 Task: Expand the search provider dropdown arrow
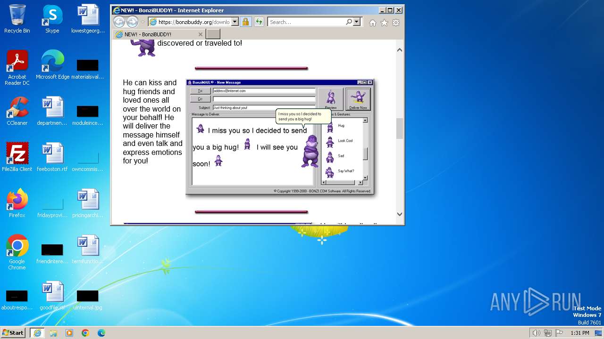[356, 22]
